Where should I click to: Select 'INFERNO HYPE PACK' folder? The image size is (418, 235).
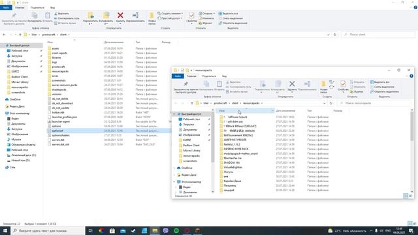[x=236, y=149]
